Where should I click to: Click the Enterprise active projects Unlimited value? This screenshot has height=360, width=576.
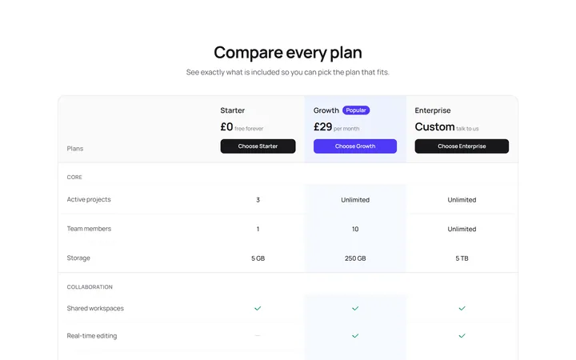click(x=462, y=200)
